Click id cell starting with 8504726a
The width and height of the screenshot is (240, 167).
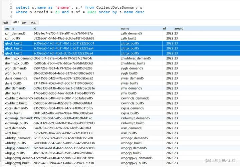click(x=63, y=68)
